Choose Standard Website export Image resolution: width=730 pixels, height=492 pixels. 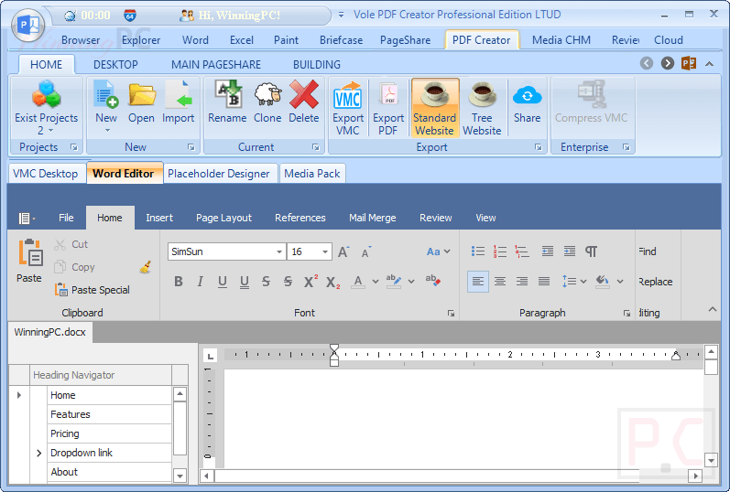pyautogui.click(x=435, y=108)
